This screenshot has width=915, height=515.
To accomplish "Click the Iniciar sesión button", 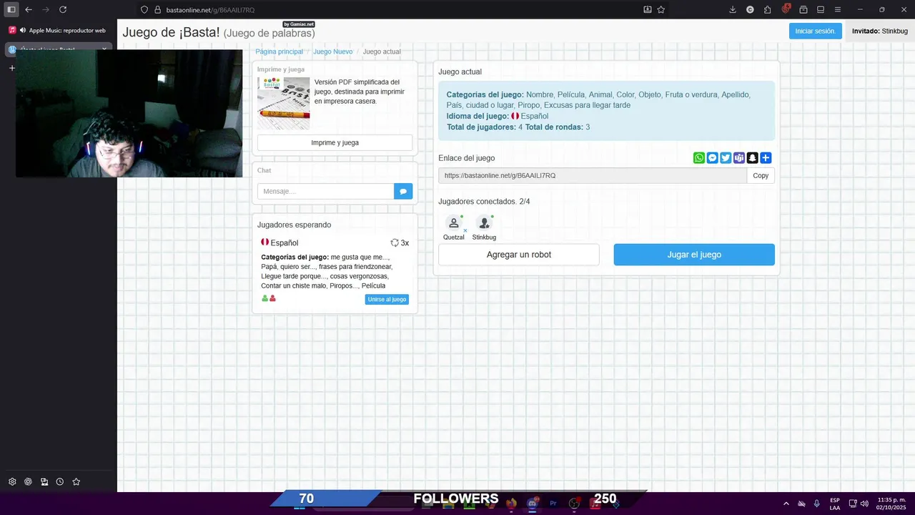I will (x=816, y=31).
